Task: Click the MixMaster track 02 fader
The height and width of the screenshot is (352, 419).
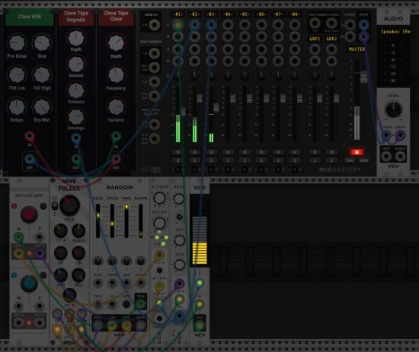Action: pos(200,98)
